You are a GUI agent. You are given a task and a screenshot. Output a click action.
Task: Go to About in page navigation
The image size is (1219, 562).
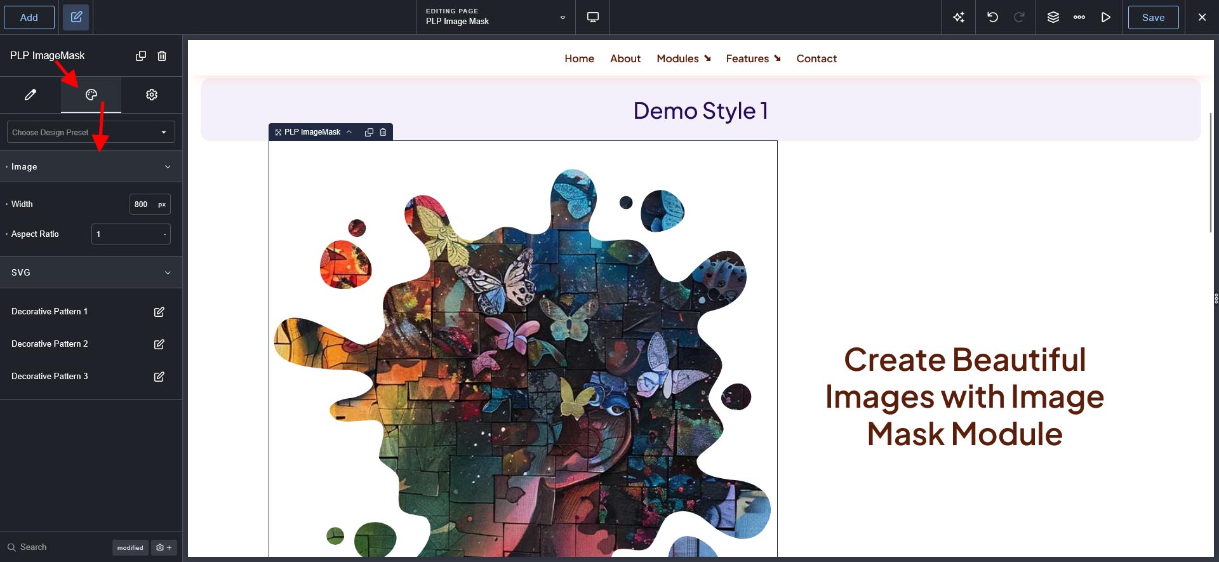click(x=625, y=58)
